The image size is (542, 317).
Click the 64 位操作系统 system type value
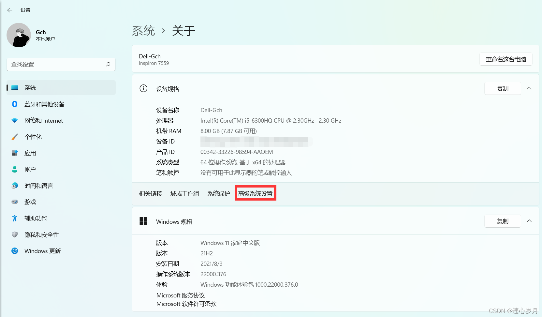coord(243,162)
